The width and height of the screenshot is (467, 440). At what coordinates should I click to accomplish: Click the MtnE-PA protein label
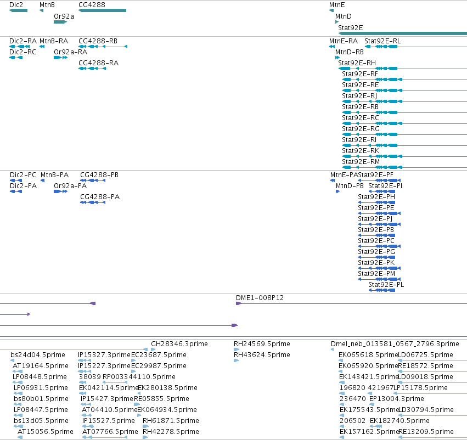tap(344, 175)
